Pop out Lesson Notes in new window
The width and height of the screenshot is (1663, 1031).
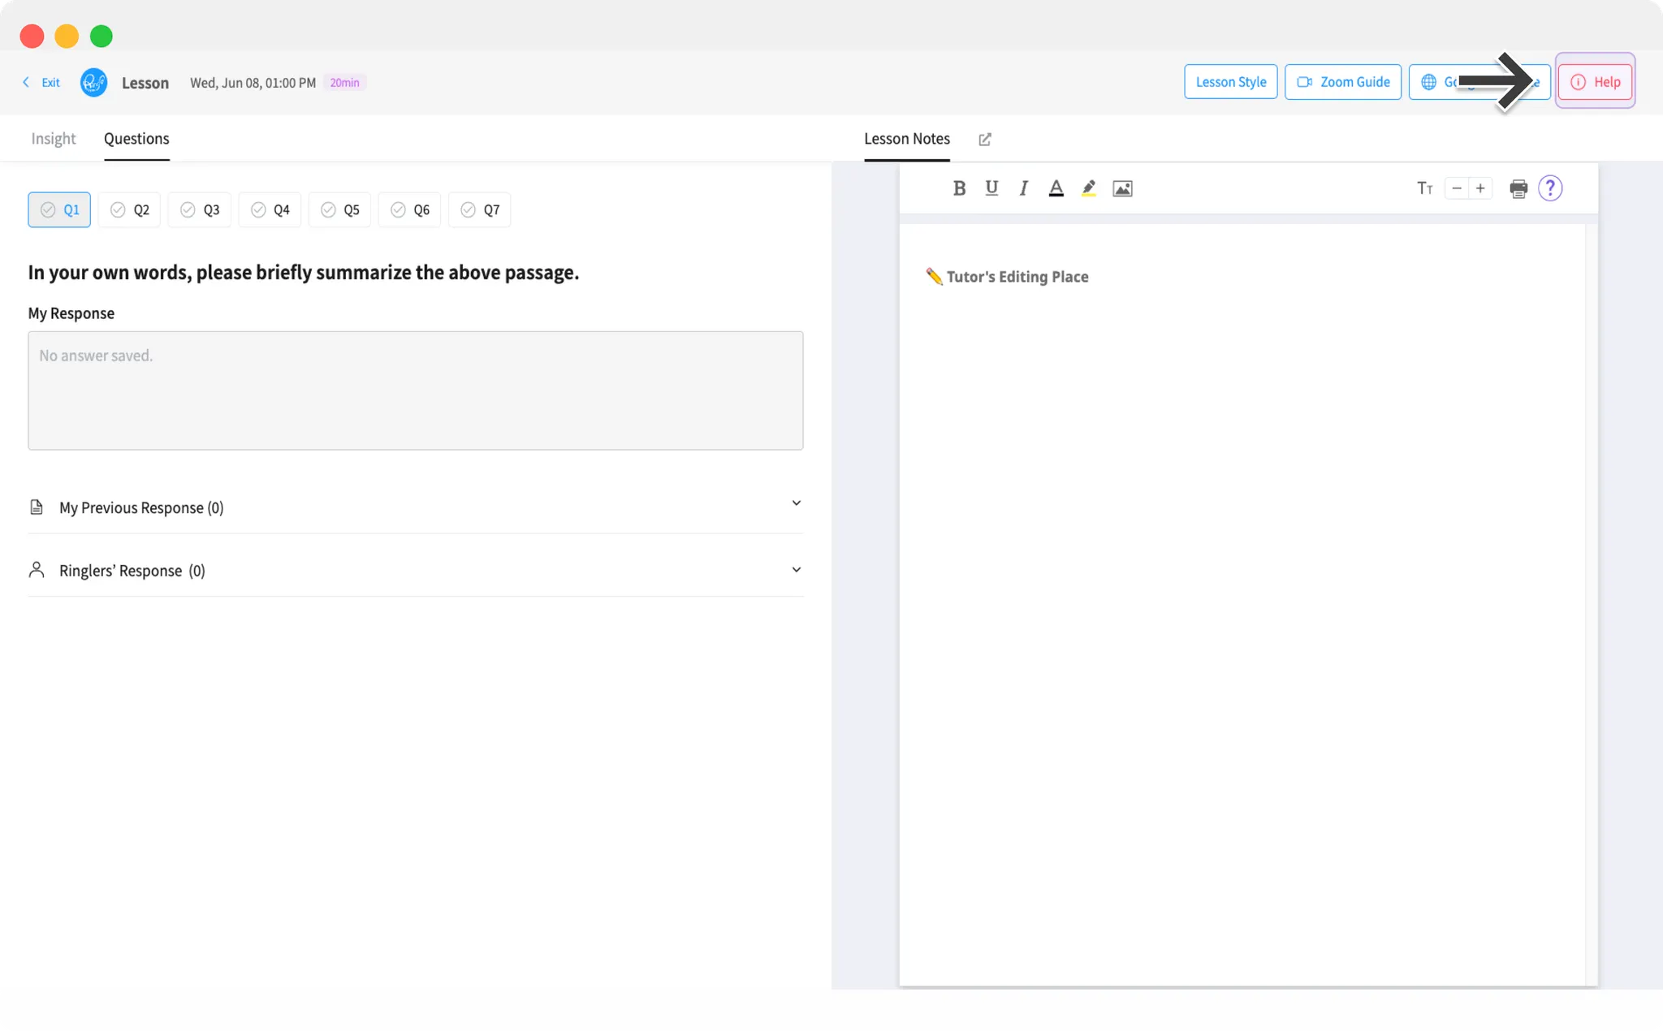click(x=985, y=140)
